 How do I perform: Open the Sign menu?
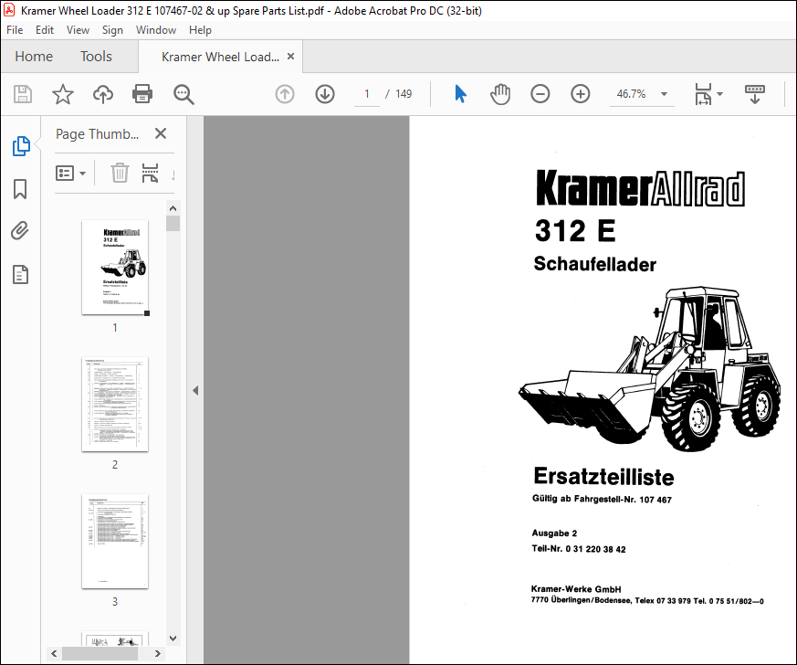[112, 30]
